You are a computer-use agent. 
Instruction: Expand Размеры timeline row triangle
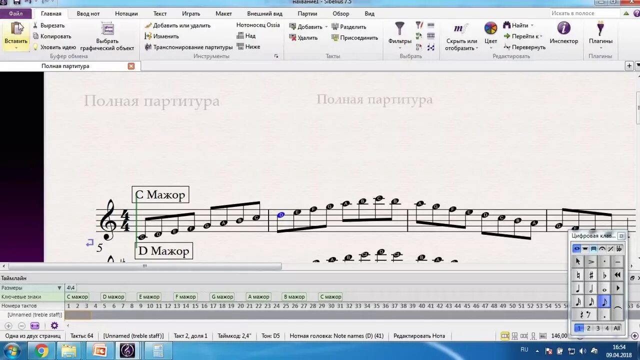pos(59,288)
